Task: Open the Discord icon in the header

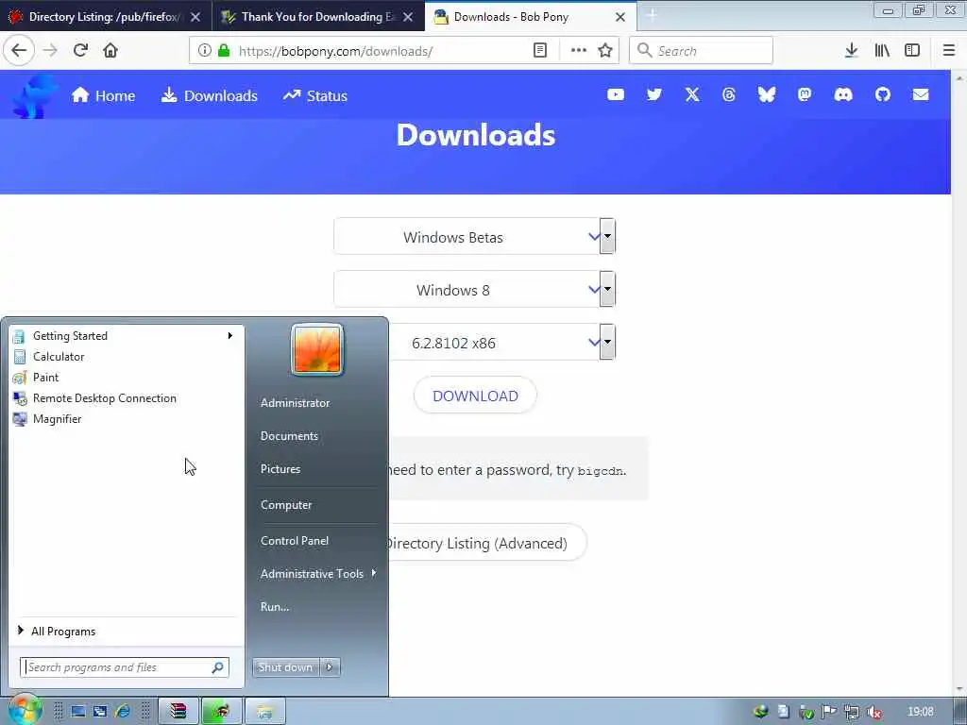Action: [843, 94]
